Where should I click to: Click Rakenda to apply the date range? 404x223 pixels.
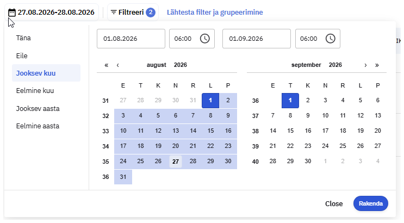tap(371, 203)
